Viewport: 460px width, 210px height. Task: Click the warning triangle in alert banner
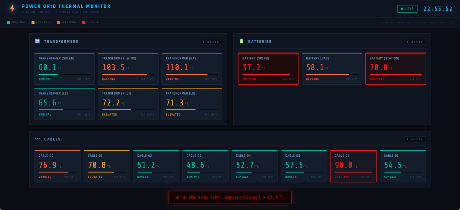click(177, 197)
